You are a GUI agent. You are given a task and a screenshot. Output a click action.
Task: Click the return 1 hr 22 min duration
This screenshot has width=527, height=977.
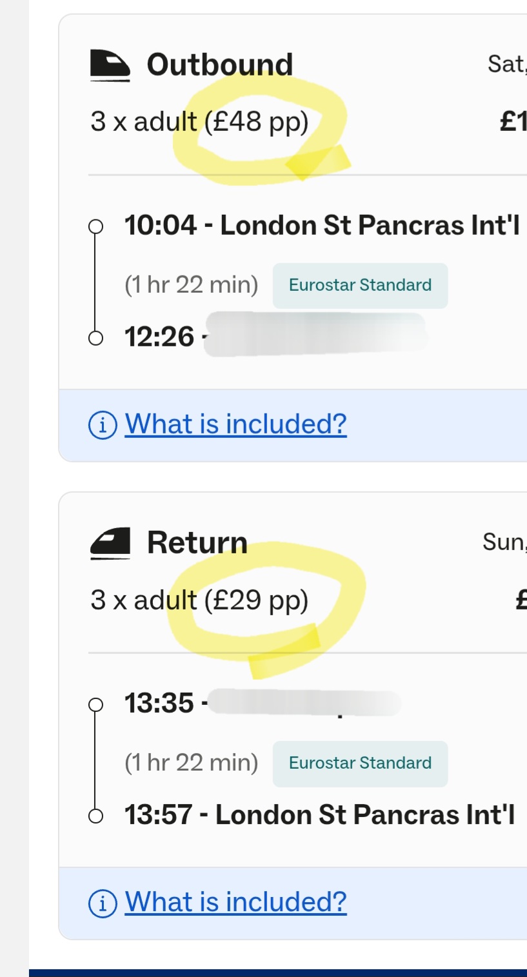[x=191, y=763]
